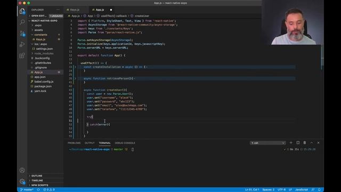Open the Manage gear icon
This screenshot has width=341, height=192.
pyautogui.click(x=22, y=181)
